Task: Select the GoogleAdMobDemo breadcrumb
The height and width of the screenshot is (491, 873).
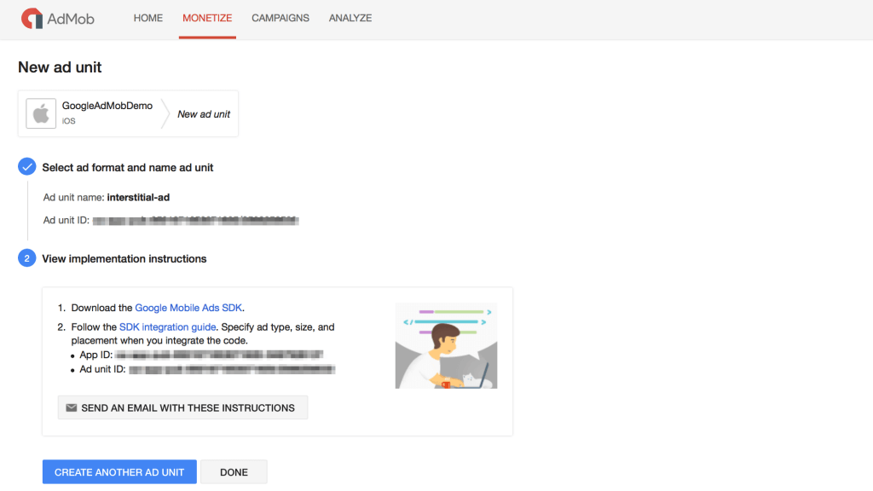Action: [x=107, y=106]
